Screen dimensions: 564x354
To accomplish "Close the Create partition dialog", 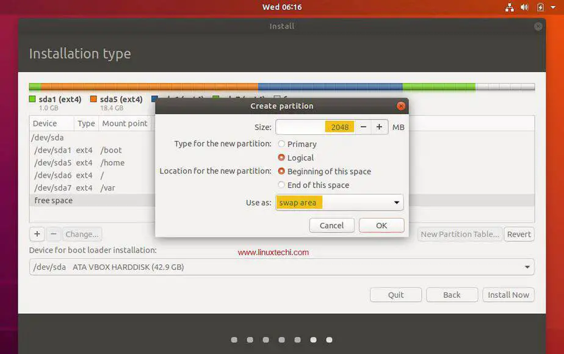I will (x=400, y=106).
